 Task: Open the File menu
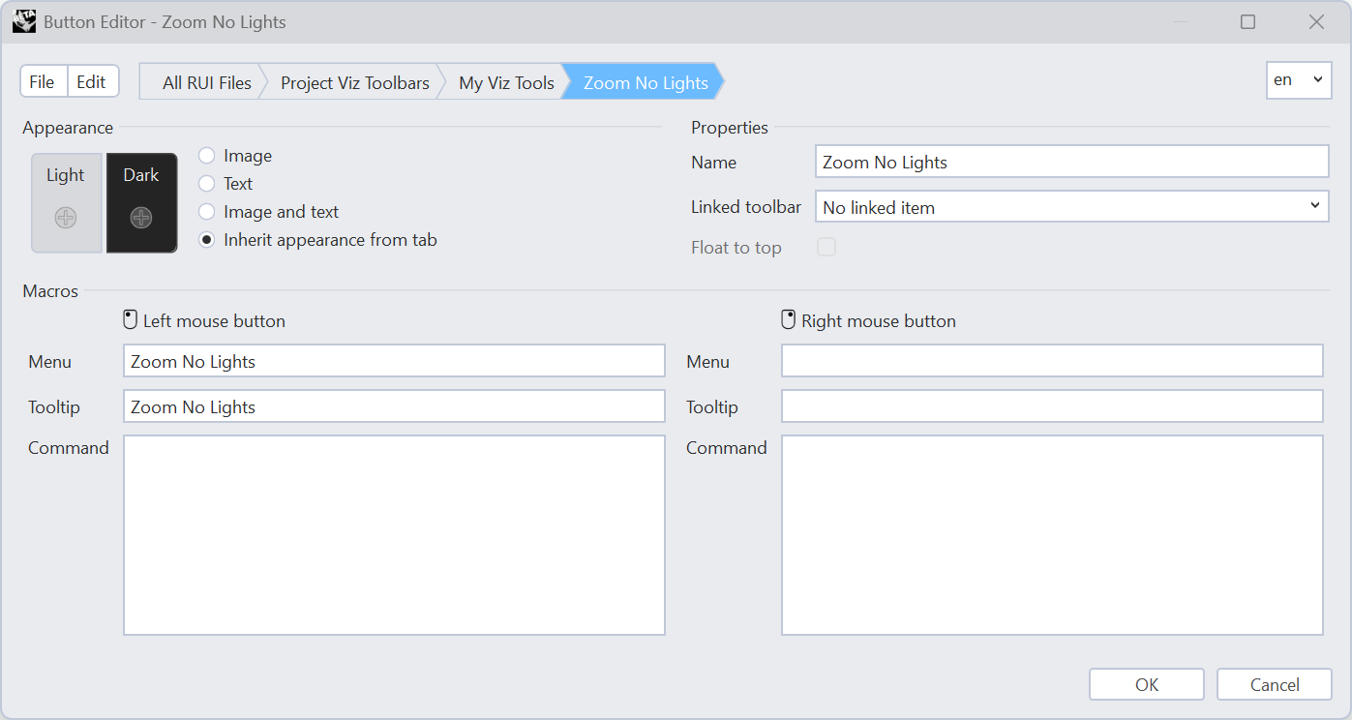click(x=42, y=82)
